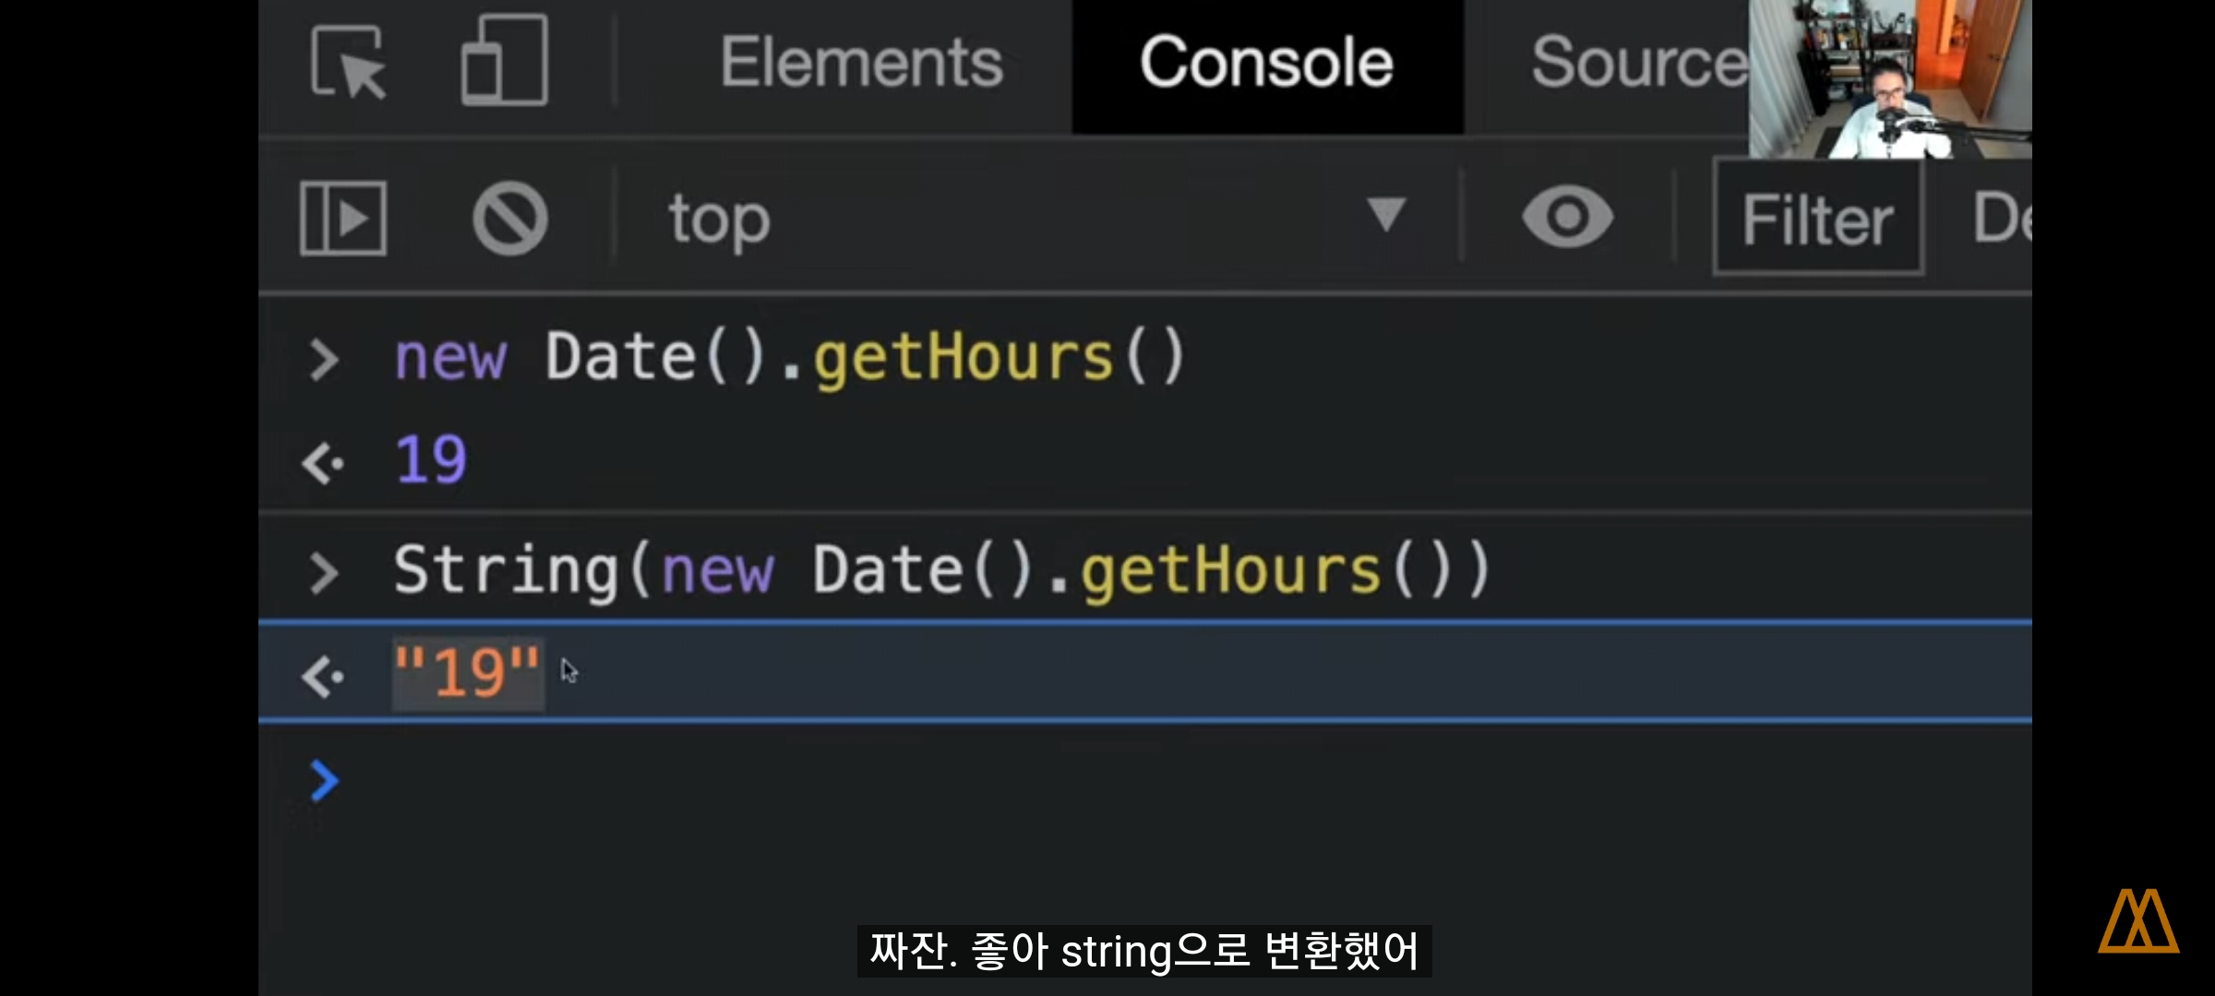
Task: Show the console sidebar panel icon
Action: (343, 219)
